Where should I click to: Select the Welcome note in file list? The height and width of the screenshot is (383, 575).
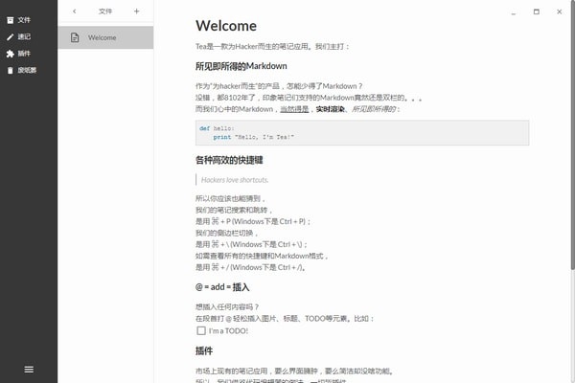tap(105, 37)
